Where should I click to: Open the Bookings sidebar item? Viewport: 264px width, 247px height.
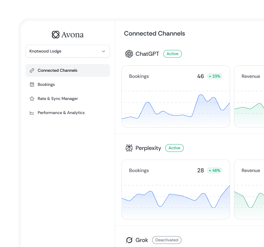click(x=68, y=85)
